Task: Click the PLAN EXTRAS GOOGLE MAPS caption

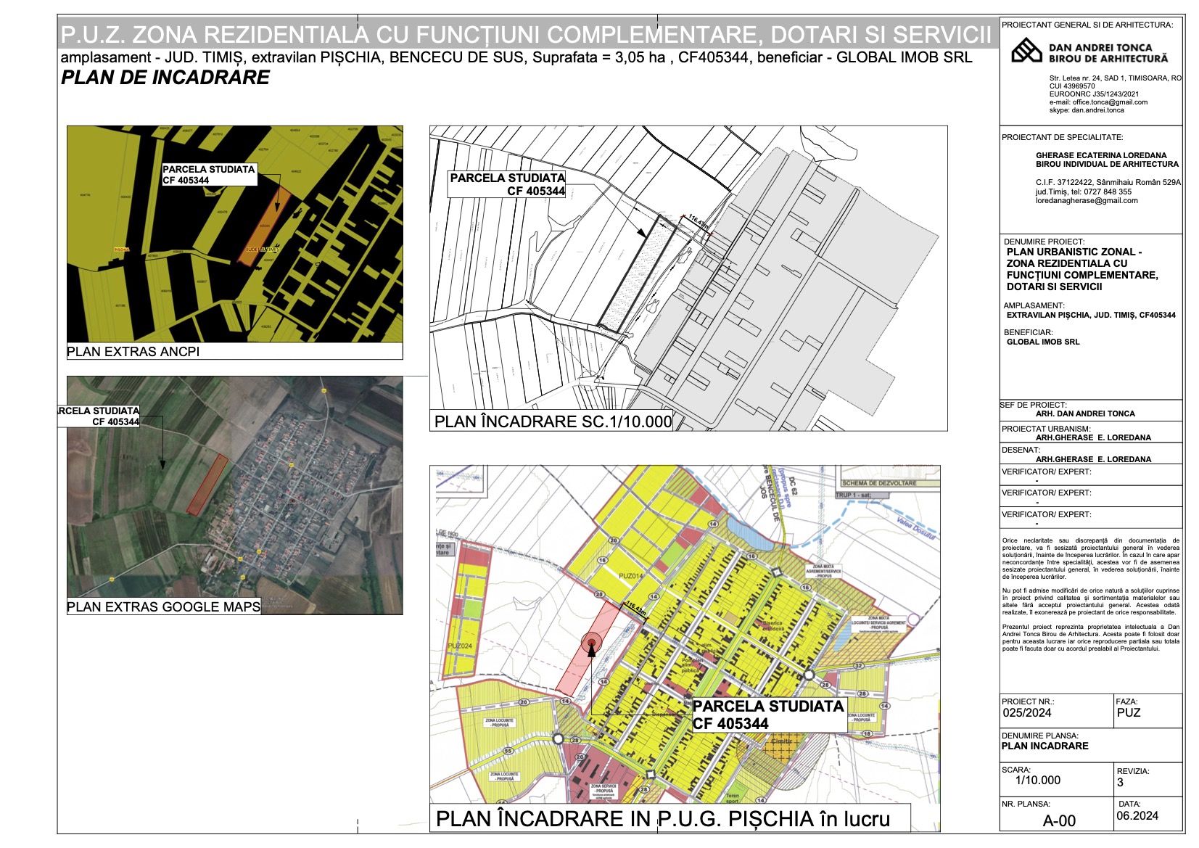Action: tap(164, 607)
